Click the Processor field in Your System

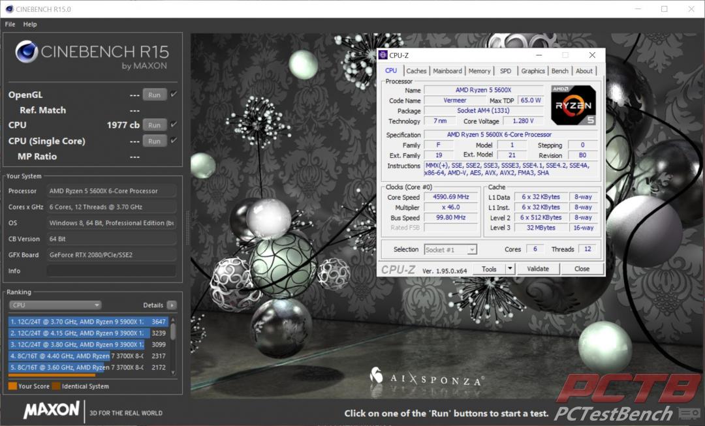(x=112, y=191)
